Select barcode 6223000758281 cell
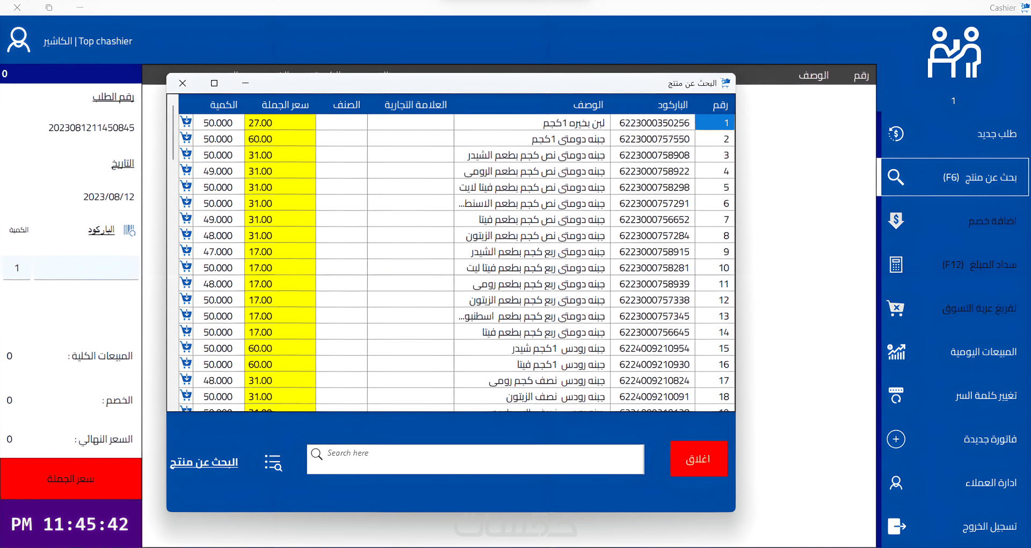The width and height of the screenshot is (1031, 548). [x=653, y=267]
